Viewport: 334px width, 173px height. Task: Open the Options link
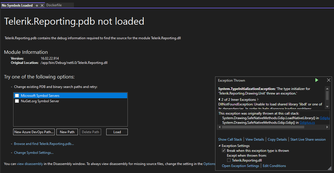(209, 164)
